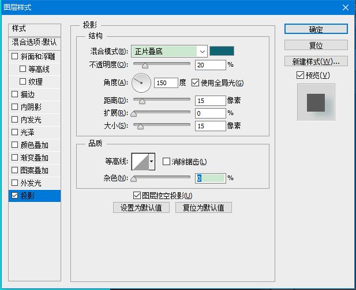
Task: Enable the 内发光 checkbox
Action: coord(15,120)
